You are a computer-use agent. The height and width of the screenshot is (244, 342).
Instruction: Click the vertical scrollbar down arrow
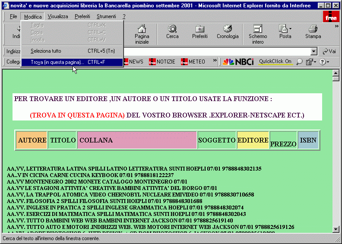click(x=336, y=229)
